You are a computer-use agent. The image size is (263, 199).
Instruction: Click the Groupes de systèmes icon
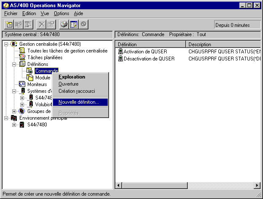point(21,111)
